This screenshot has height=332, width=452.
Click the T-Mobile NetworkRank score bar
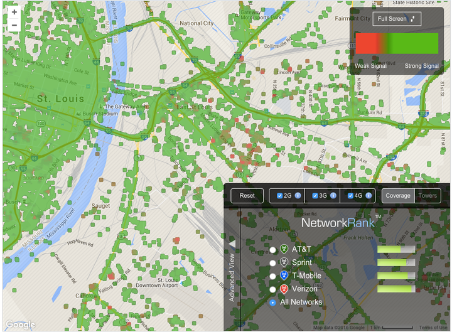(396, 276)
